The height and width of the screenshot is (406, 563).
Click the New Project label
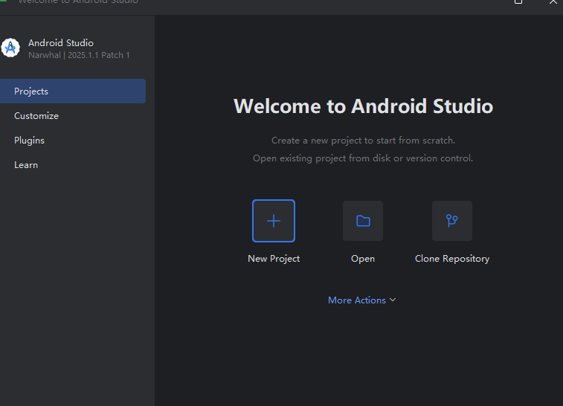(274, 259)
